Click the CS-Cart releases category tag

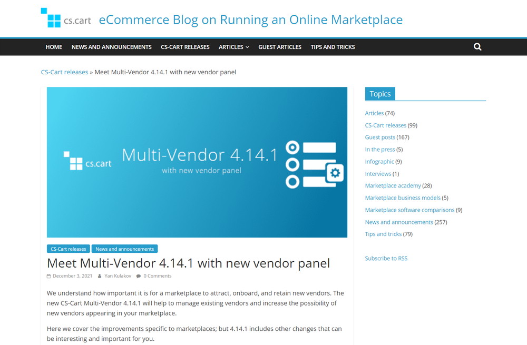[68, 249]
